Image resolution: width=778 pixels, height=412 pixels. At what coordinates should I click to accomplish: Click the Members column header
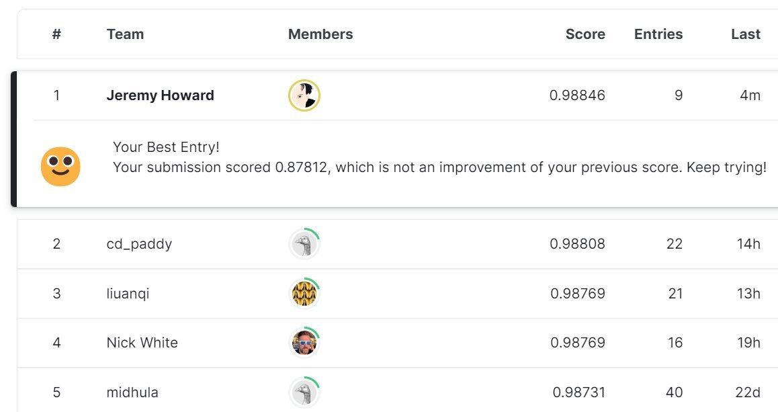tap(320, 34)
